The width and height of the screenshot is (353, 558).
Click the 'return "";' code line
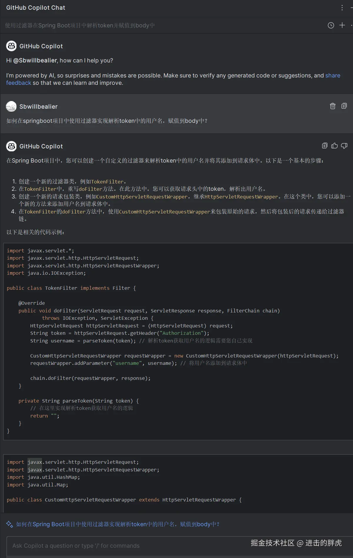coord(45,416)
